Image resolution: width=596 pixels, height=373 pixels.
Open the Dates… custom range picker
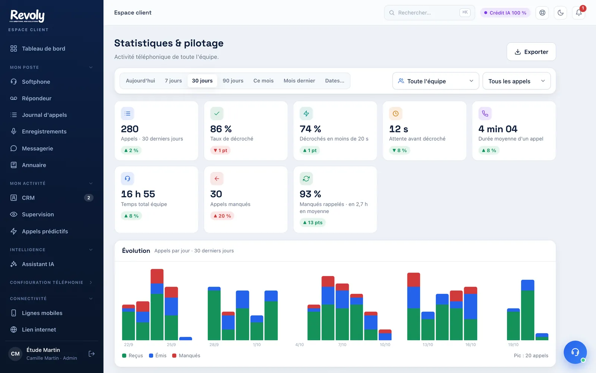(x=335, y=81)
